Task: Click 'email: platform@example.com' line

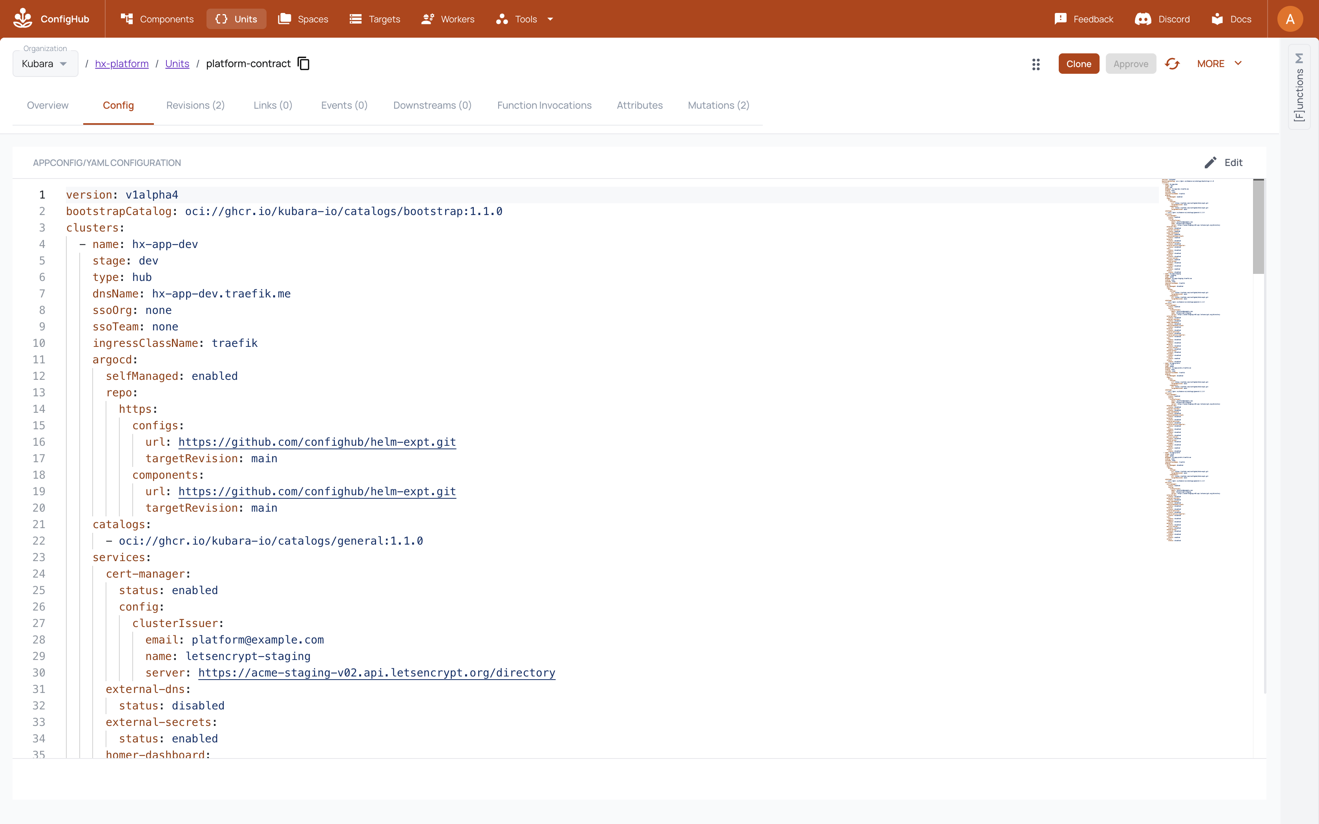Action: click(x=234, y=640)
